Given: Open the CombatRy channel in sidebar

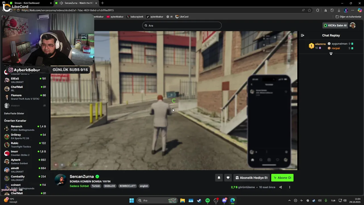Looking at the screenshot, I should tap(25, 178).
